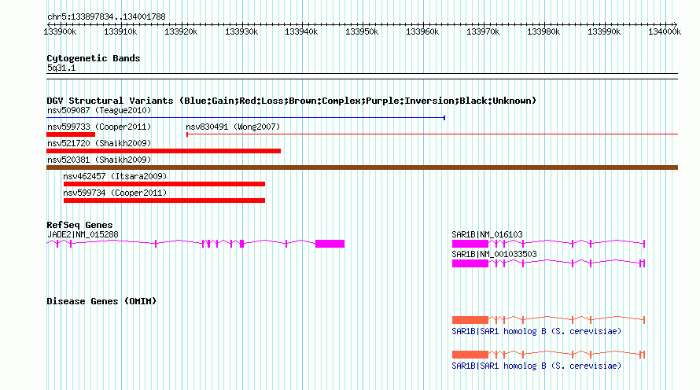Click the 133910k ruler tick label
700x390 pixels.
coord(120,31)
